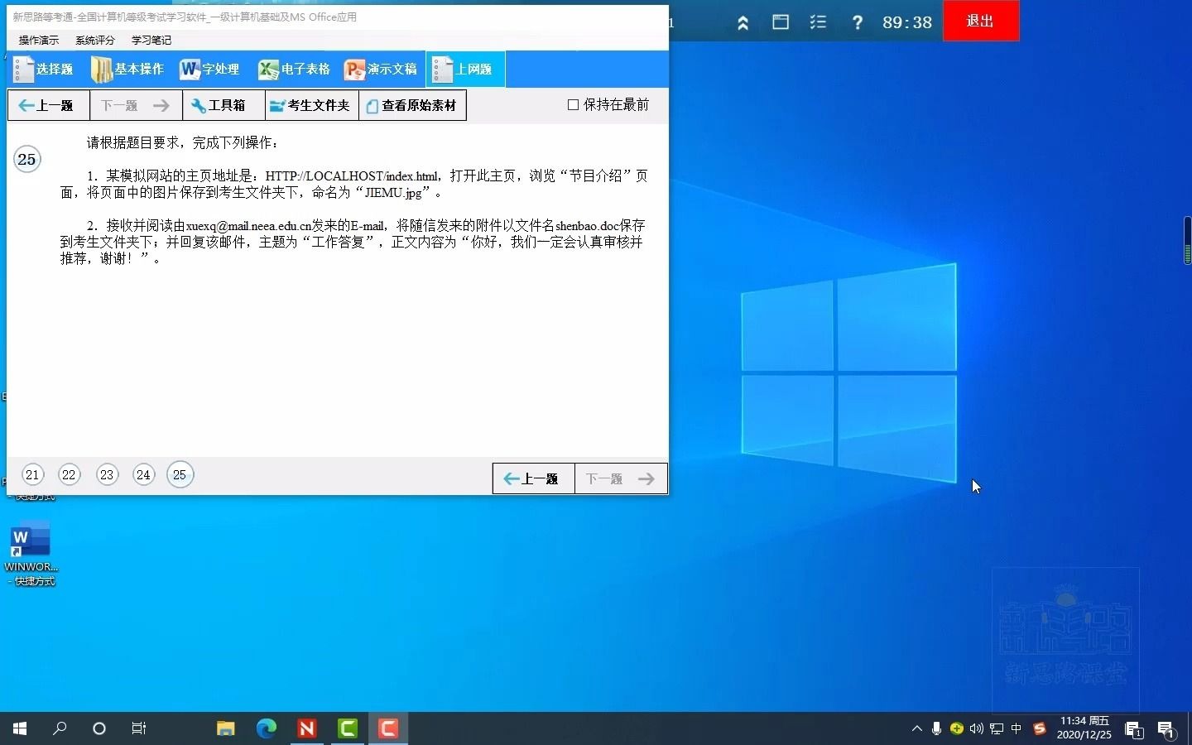The image size is (1192, 745).
Task: Click the double chevron collapse icon top right
Action: 743,22
